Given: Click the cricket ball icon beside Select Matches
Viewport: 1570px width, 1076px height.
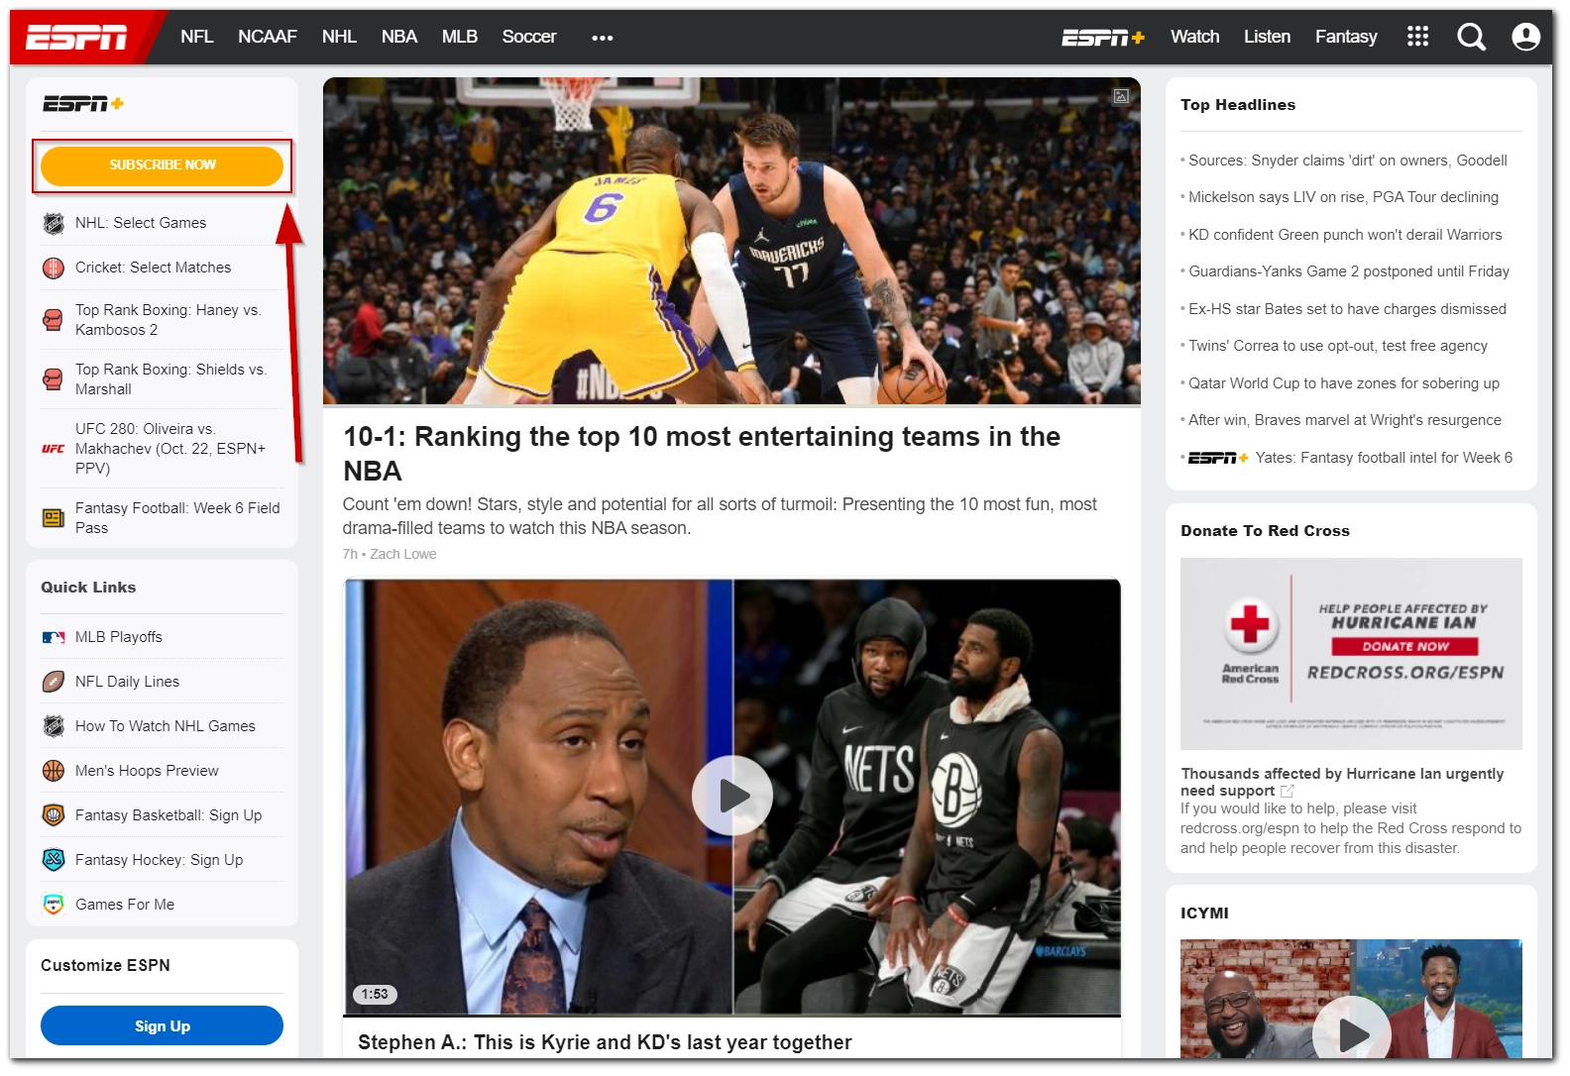Looking at the screenshot, I should pyautogui.click(x=54, y=268).
